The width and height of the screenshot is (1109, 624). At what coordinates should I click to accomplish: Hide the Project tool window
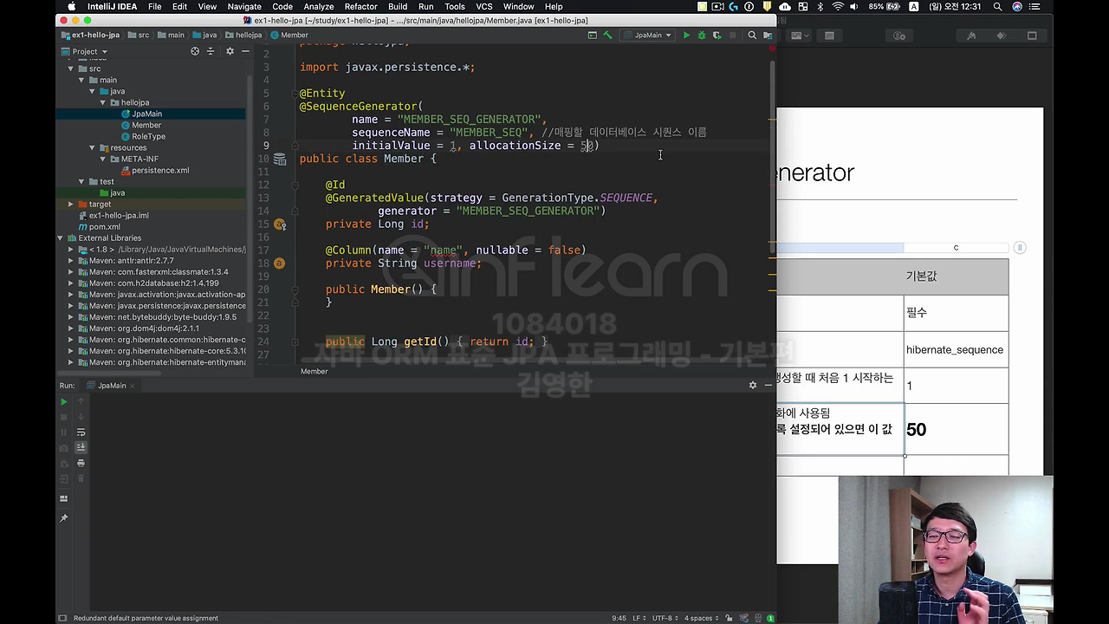[245, 51]
